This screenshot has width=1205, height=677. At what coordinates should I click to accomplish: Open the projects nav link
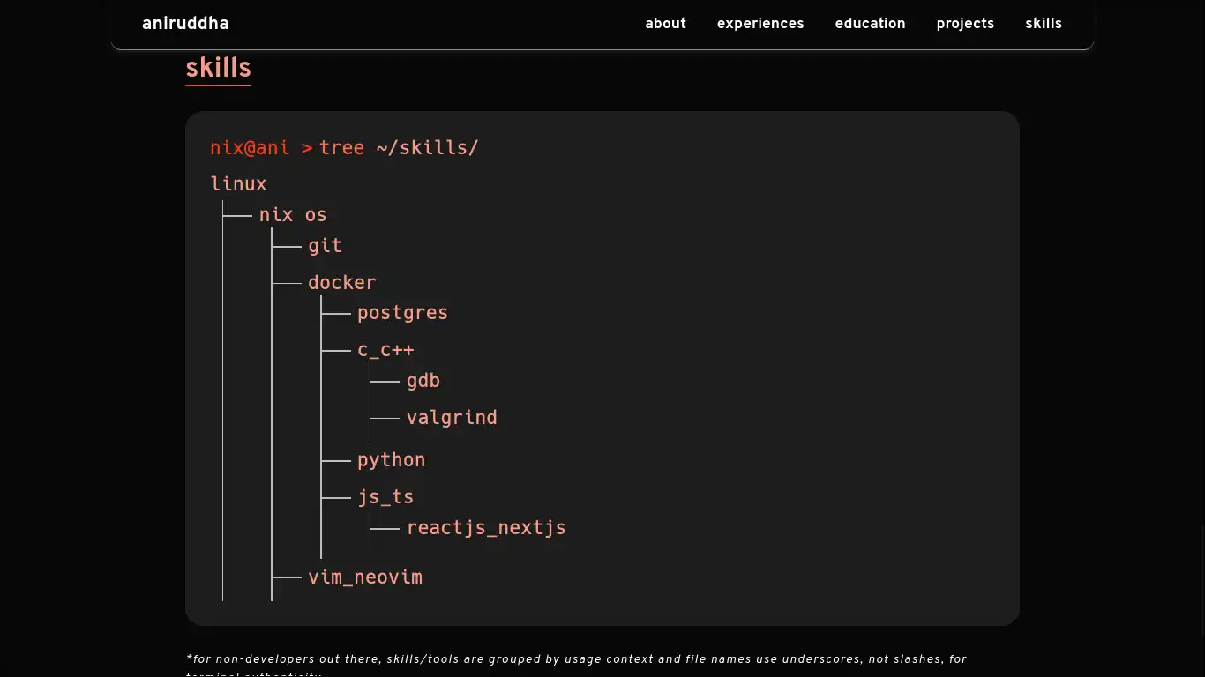coord(965,24)
